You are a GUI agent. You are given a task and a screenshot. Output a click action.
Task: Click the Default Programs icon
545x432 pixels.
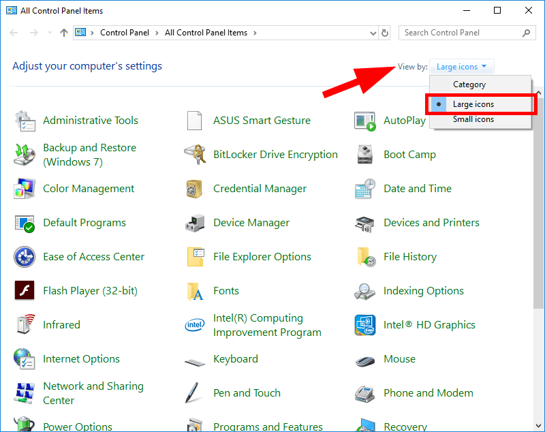(25, 223)
